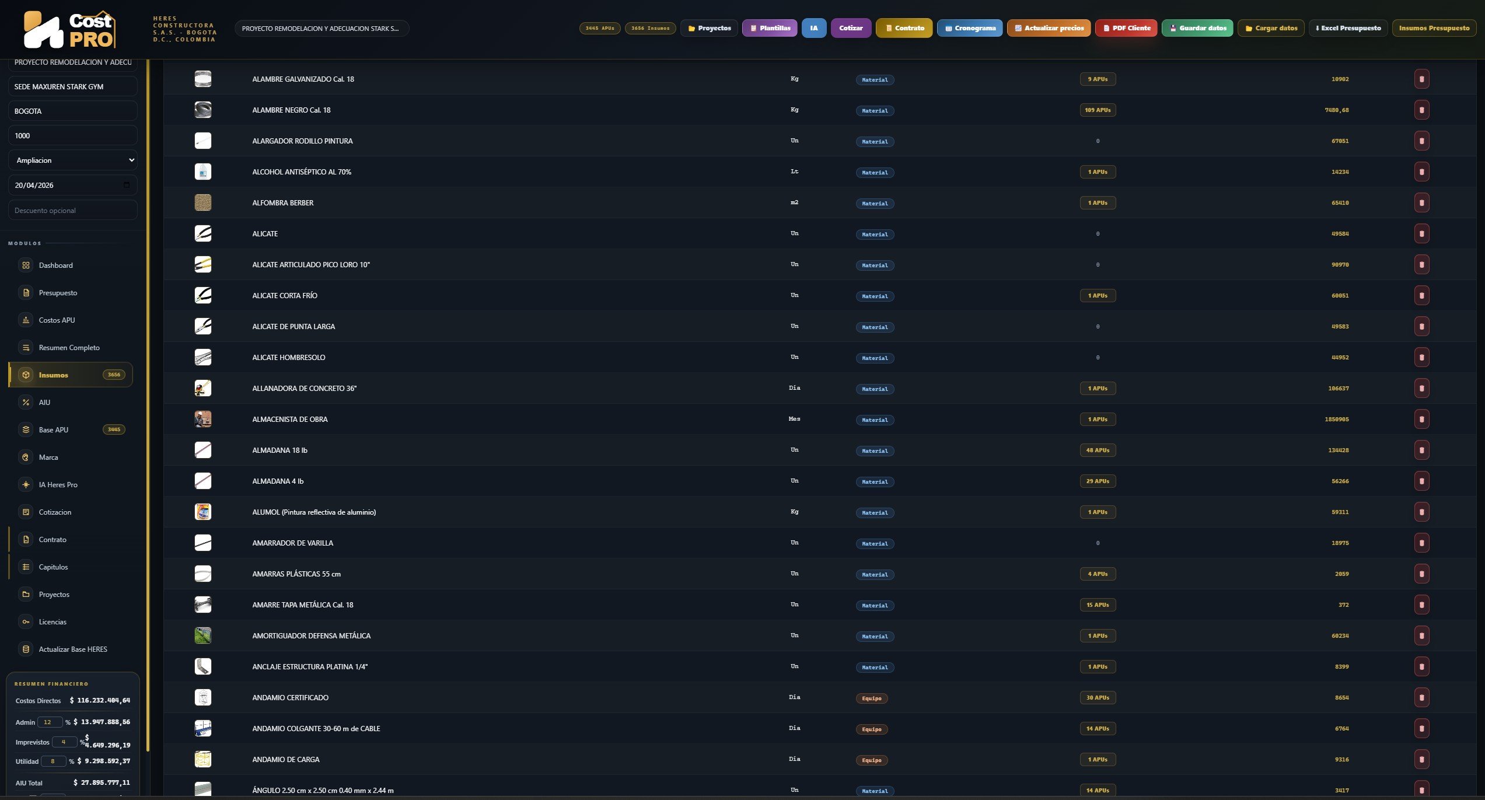Click the CostPRO logo
This screenshot has width=1485, height=800.
(x=69, y=29)
